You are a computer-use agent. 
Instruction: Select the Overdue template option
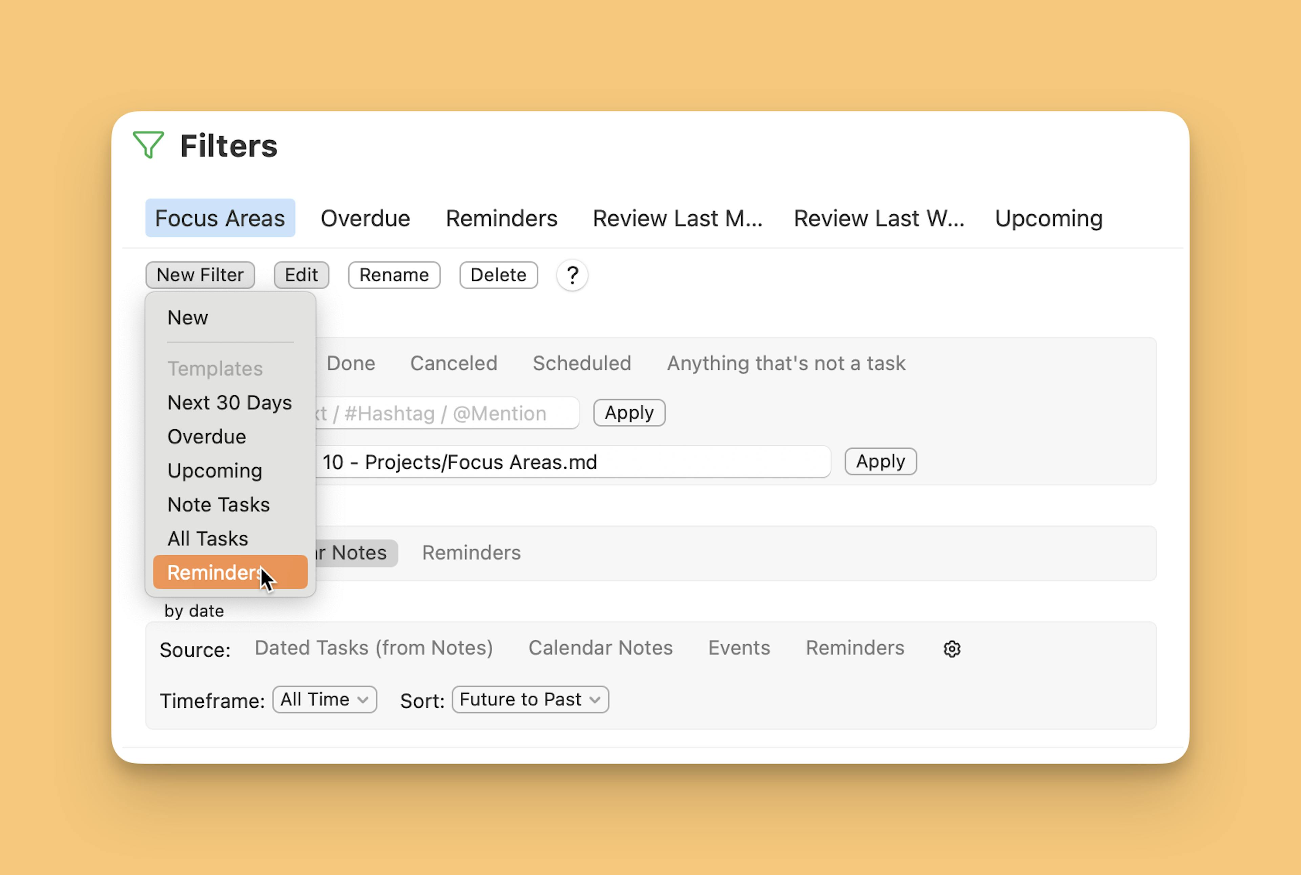[x=206, y=436]
